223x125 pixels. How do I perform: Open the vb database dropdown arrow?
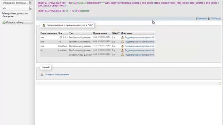click(31, 8)
